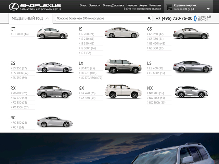This screenshot has width=219, height=164.
Task: Click the LX SUV thumbnail
Action: [123, 66]
